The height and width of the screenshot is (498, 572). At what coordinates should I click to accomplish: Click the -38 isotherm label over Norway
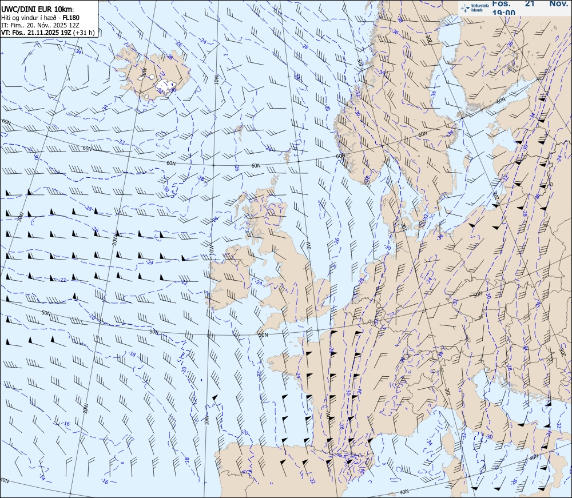click(x=400, y=19)
